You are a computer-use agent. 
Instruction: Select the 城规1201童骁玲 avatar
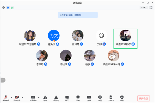[x=30, y=35]
